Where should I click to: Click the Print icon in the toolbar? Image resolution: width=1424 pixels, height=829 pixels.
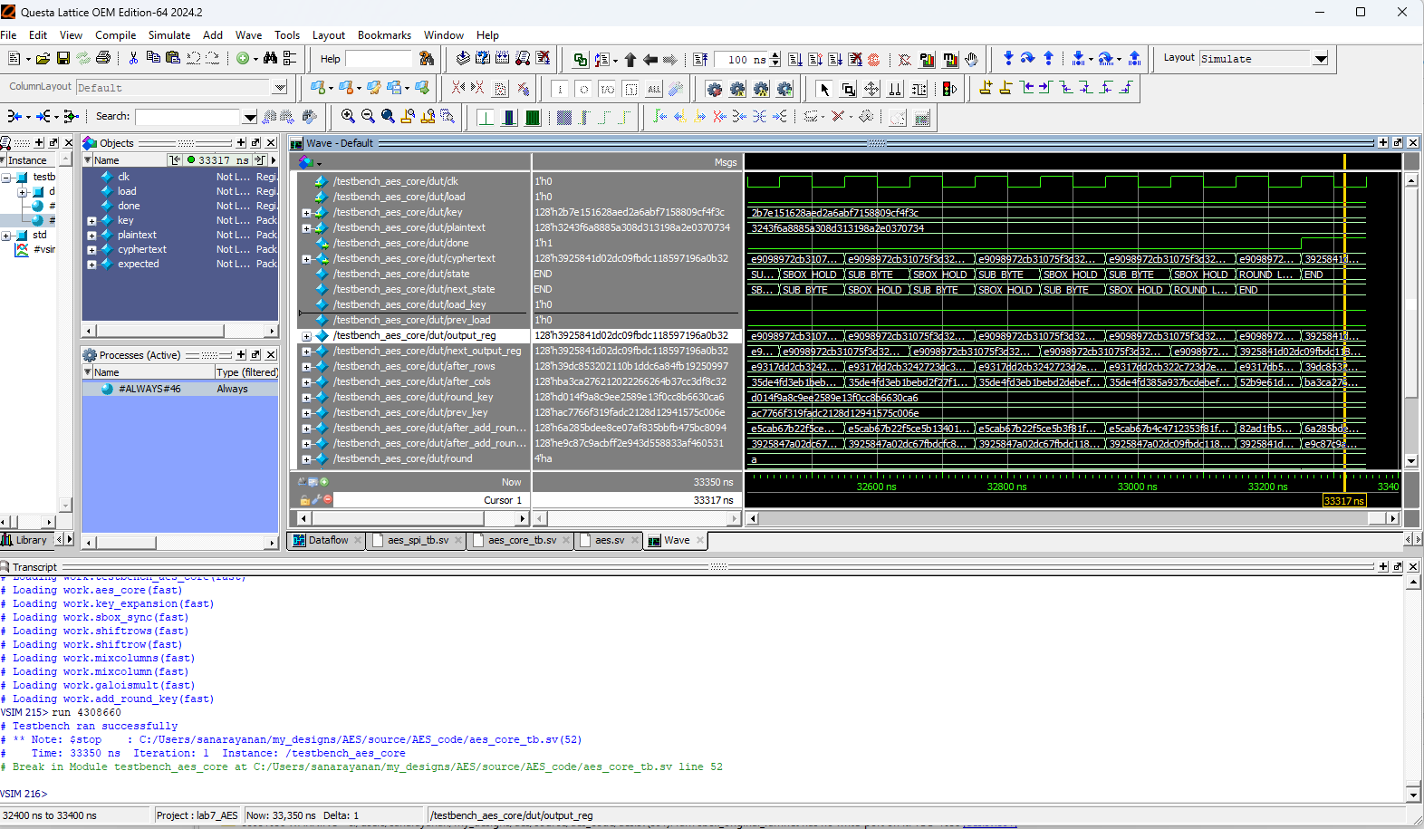coord(103,59)
